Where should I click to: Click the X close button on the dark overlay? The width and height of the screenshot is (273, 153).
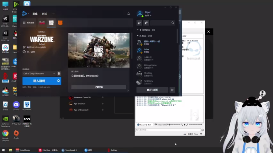click(x=209, y=32)
